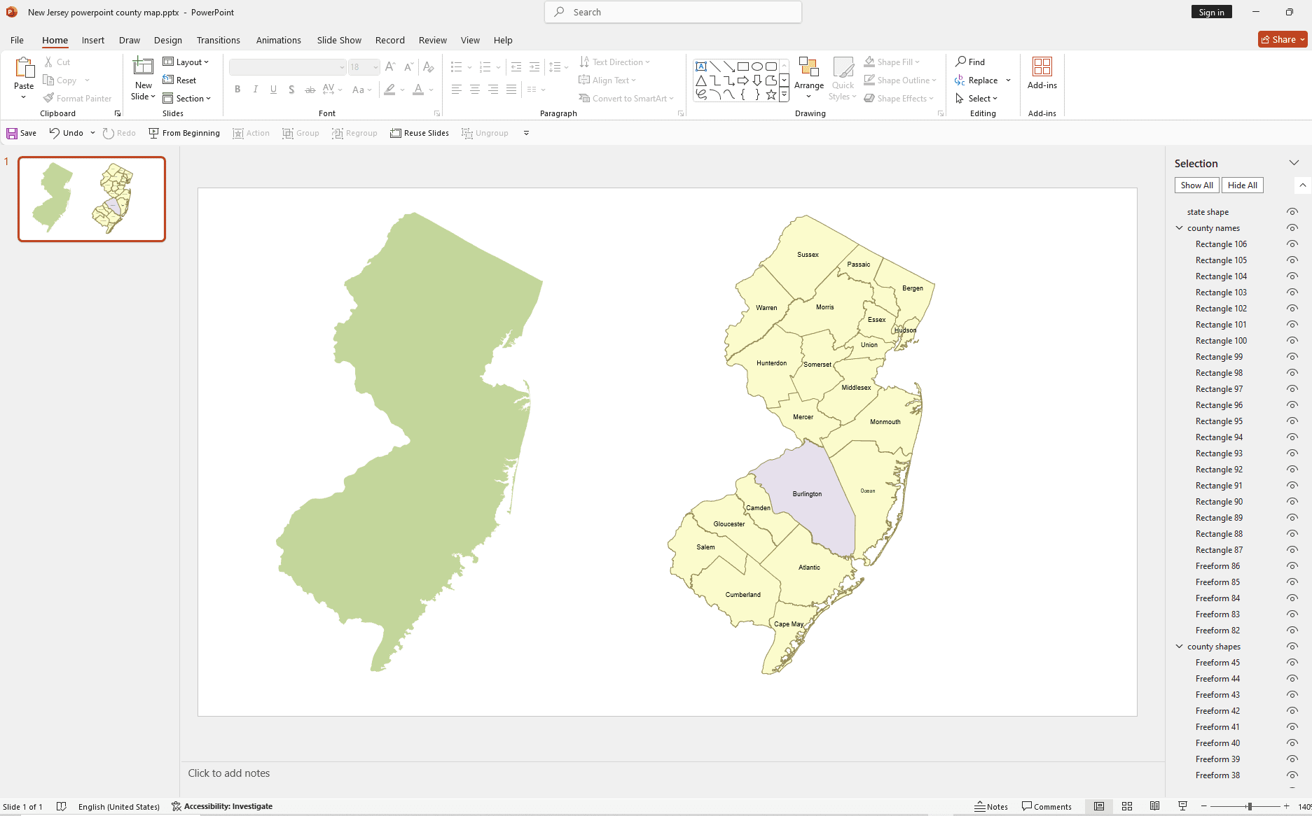Open the Section dropdown
The image size is (1312, 816).
click(187, 99)
